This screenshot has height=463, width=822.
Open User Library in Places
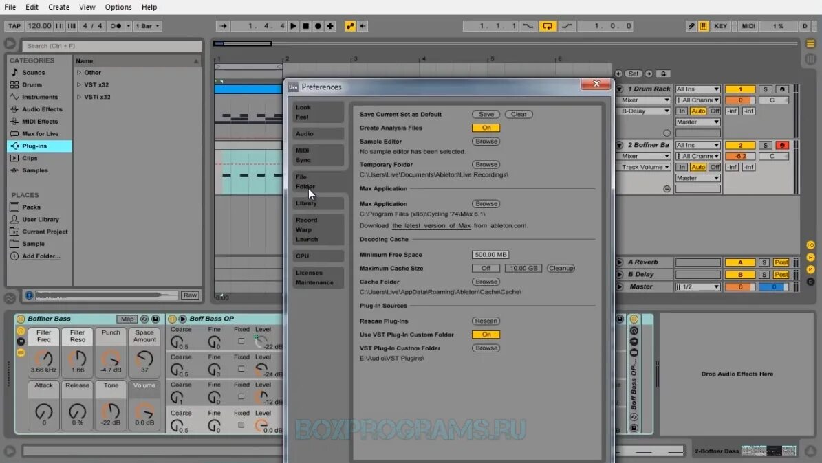tap(41, 219)
